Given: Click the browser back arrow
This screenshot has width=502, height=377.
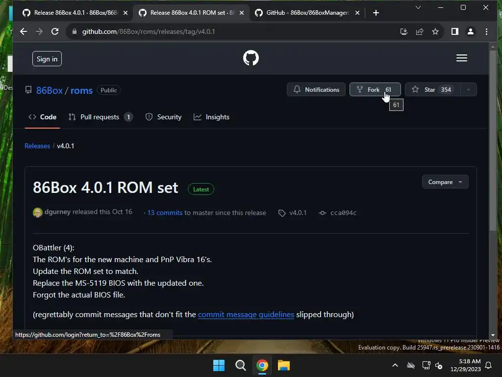Looking at the screenshot, I should coord(24,31).
